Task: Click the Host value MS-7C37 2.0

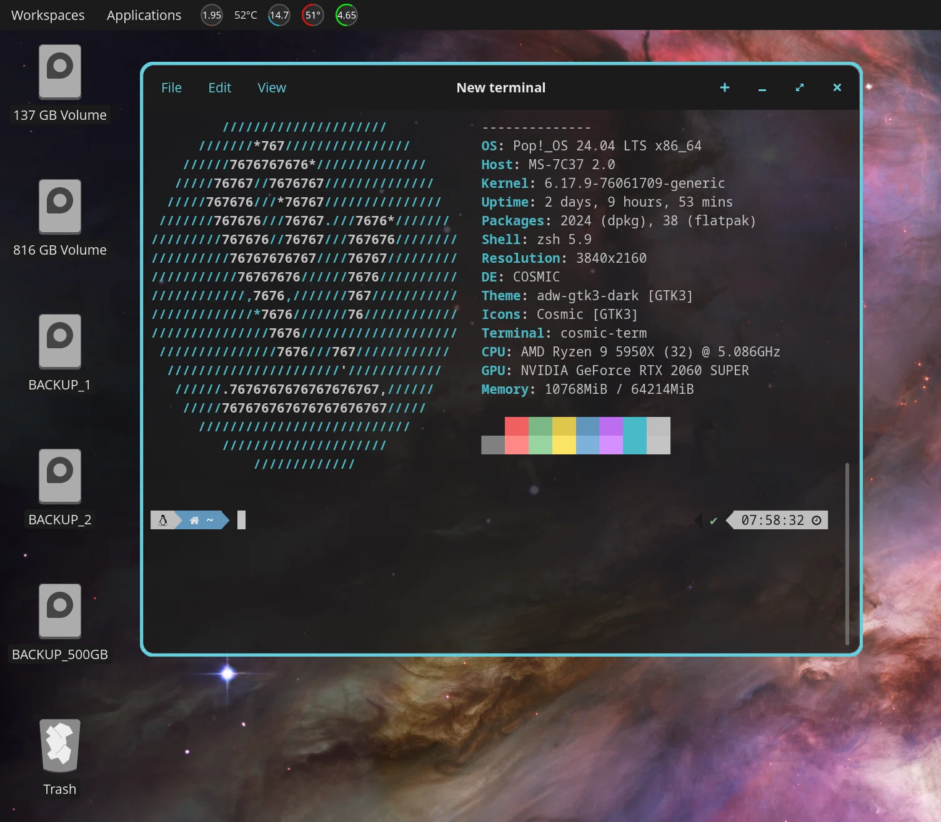Action: click(x=572, y=165)
